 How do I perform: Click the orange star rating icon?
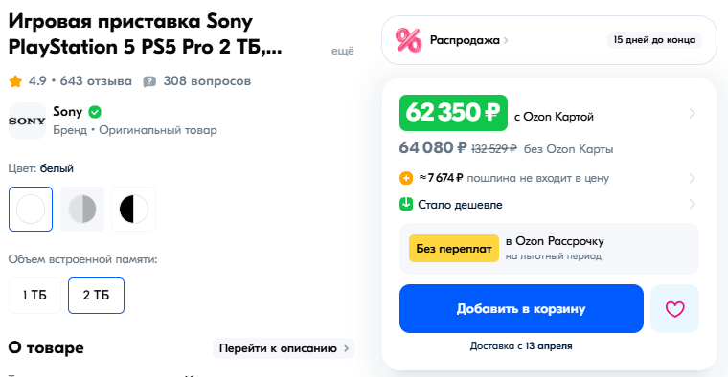[x=15, y=81]
